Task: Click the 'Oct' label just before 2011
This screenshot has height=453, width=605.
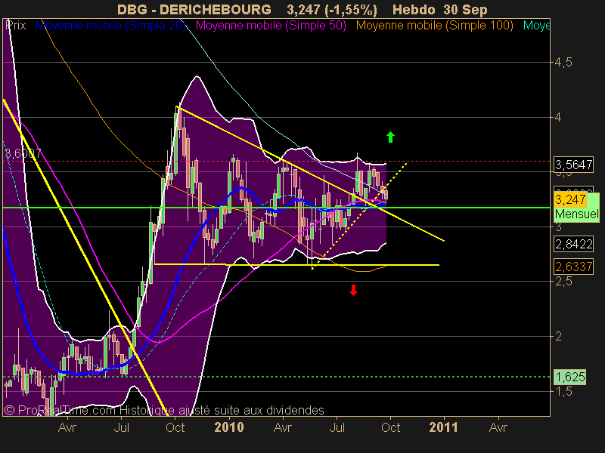Action: click(x=390, y=427)
